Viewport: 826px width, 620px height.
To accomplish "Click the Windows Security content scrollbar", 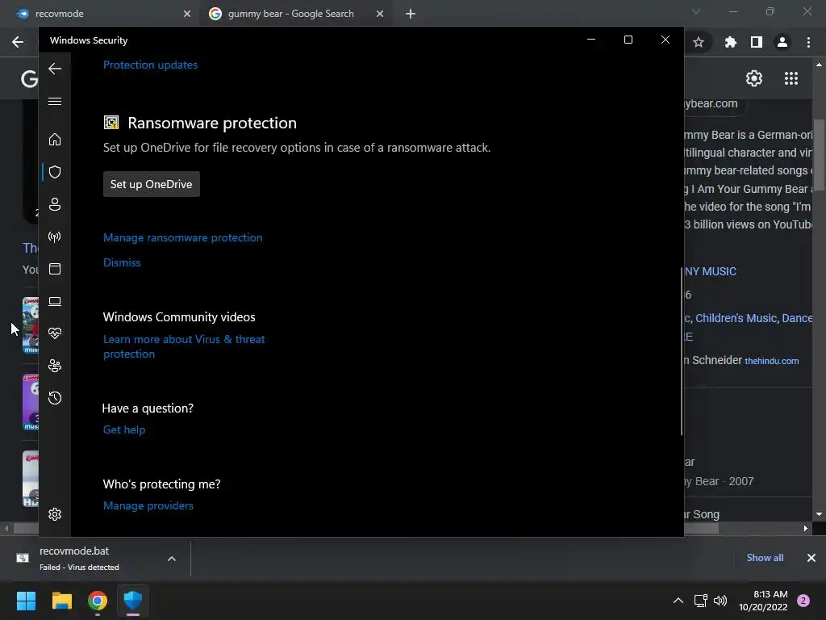I will 682,350.
